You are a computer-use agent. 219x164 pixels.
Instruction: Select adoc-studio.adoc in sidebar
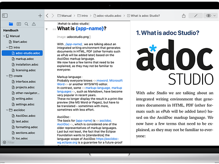[x=22, y=53]
